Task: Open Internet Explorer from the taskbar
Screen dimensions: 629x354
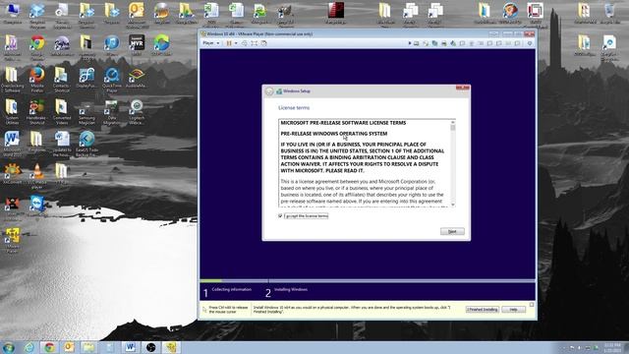Action: coord(29,347)
